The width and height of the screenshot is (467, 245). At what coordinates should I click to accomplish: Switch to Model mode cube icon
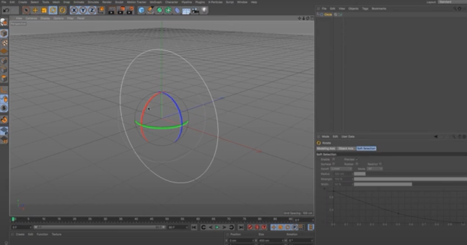pyautogui.click(x=4, y=33)
